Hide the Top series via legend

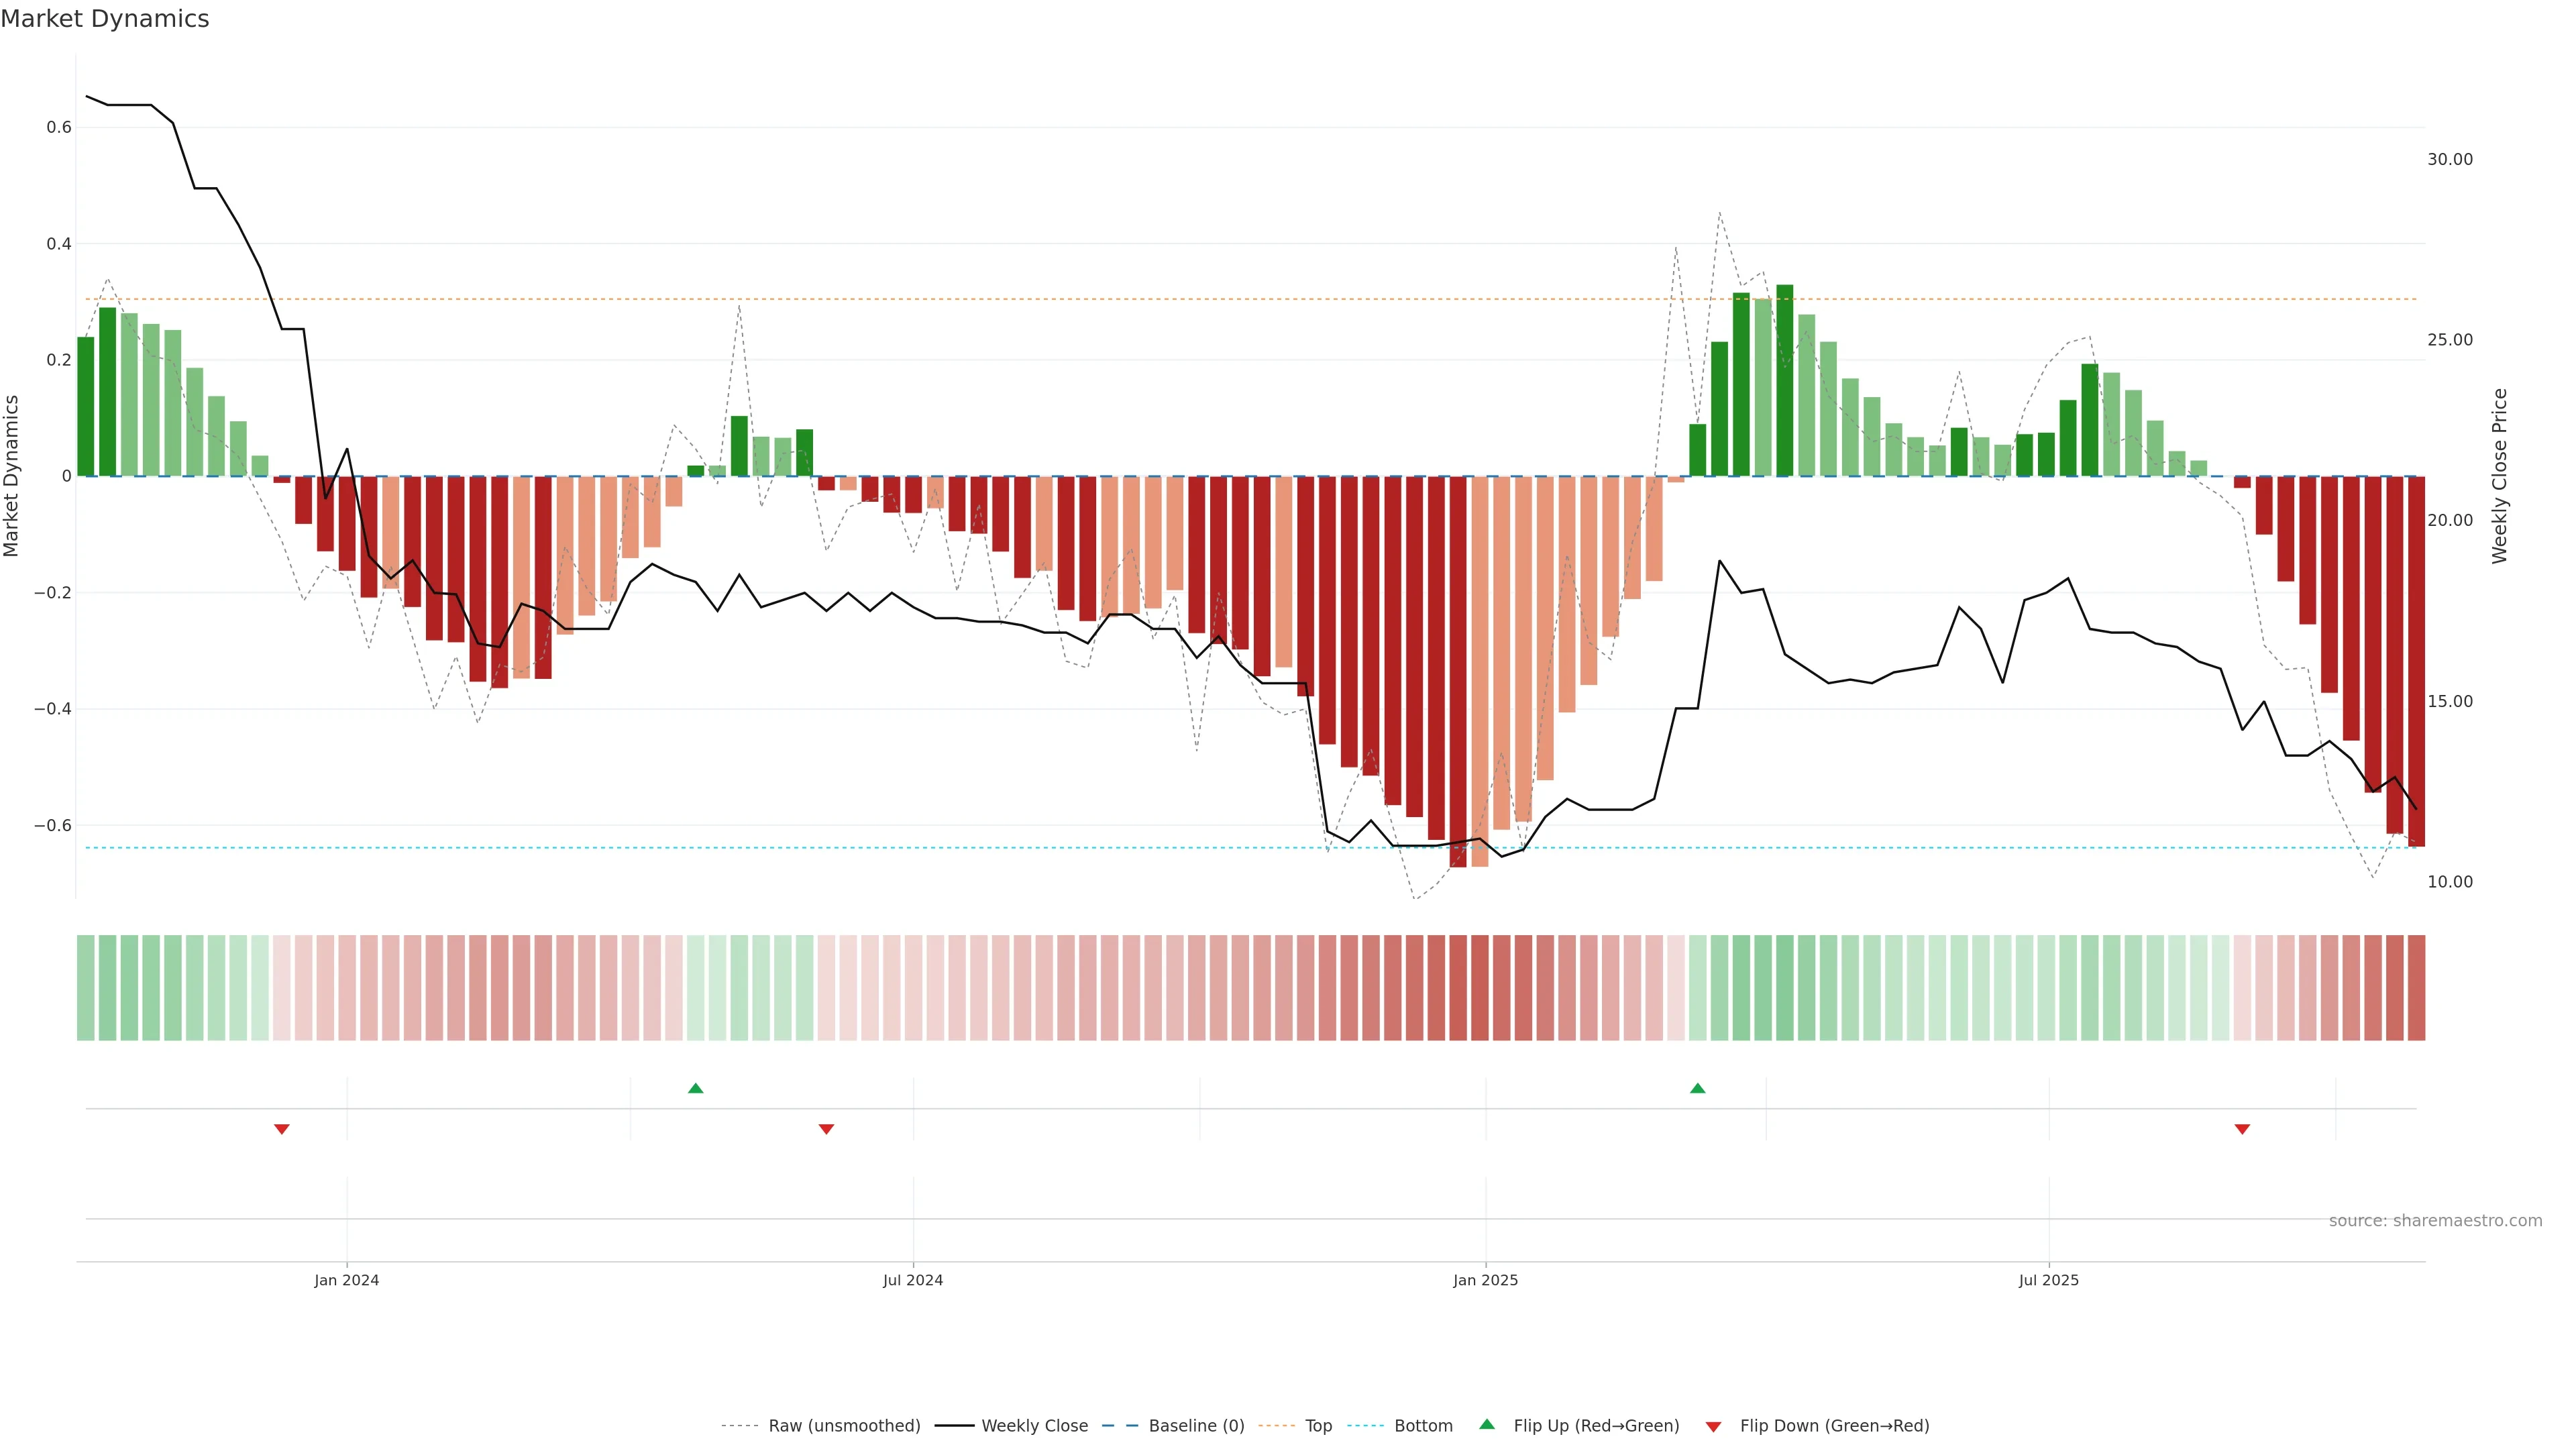click(1318, 1426)
